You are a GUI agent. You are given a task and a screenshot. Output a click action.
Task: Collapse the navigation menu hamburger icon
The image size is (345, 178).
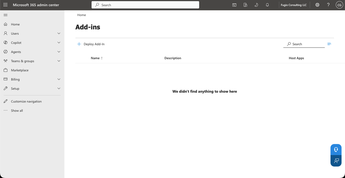5,15
